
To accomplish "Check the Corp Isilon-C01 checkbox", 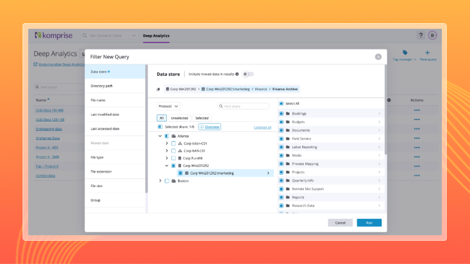I will [174, 143].
